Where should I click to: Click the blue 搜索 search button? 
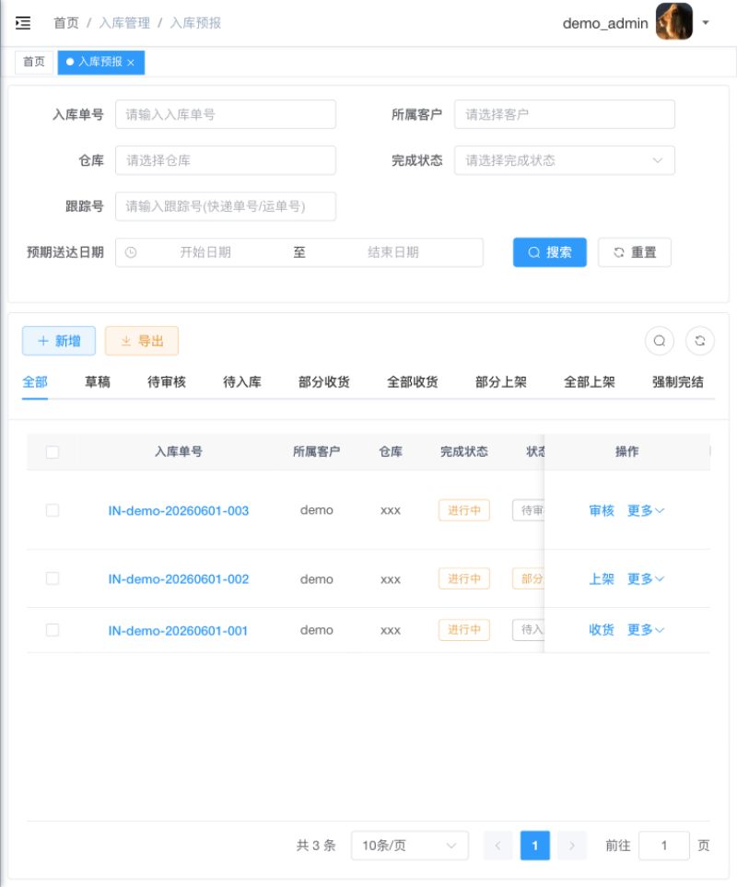tap(550, 252)
